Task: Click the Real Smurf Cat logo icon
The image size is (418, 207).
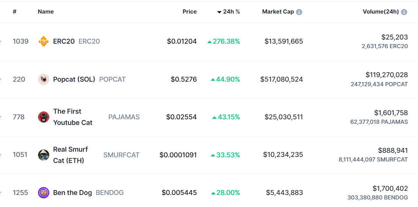Action: [44, 155]
